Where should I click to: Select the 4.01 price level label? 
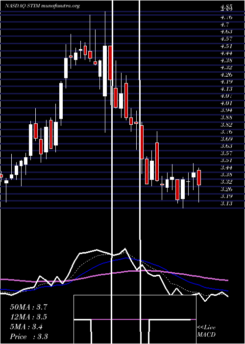(226, 103)
